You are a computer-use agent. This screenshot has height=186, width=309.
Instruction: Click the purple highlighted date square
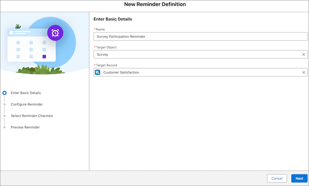(44, 57)
